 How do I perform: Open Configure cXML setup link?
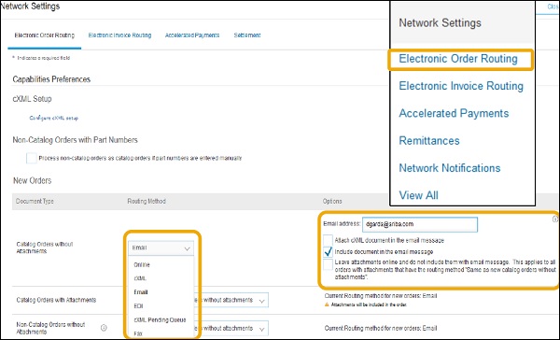(53, 118)
